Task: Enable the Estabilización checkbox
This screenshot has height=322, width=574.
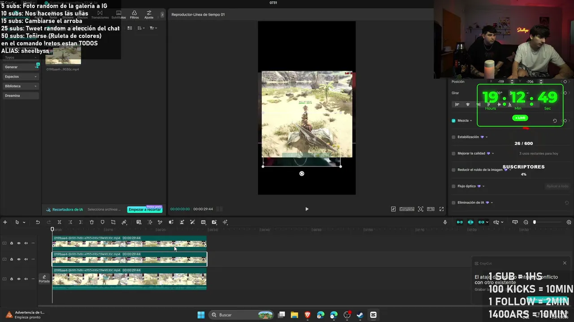Action: point(453,137)
